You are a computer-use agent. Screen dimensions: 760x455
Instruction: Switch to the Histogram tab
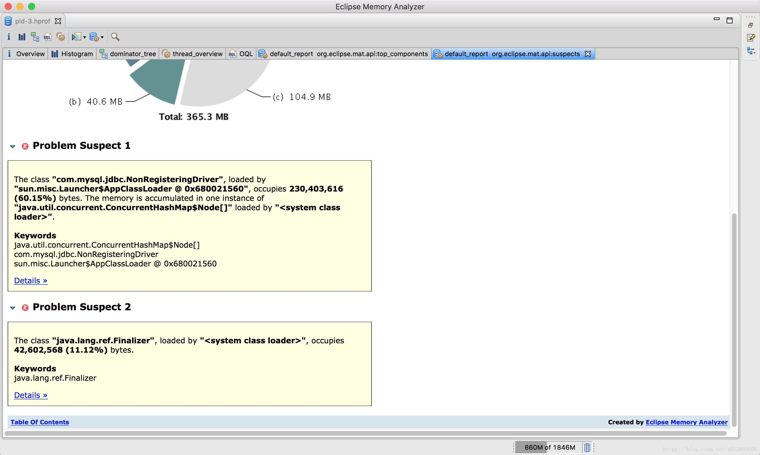(72, 54)
